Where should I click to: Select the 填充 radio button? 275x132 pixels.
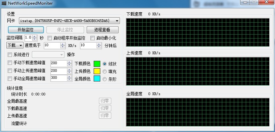tap(105, 71)
